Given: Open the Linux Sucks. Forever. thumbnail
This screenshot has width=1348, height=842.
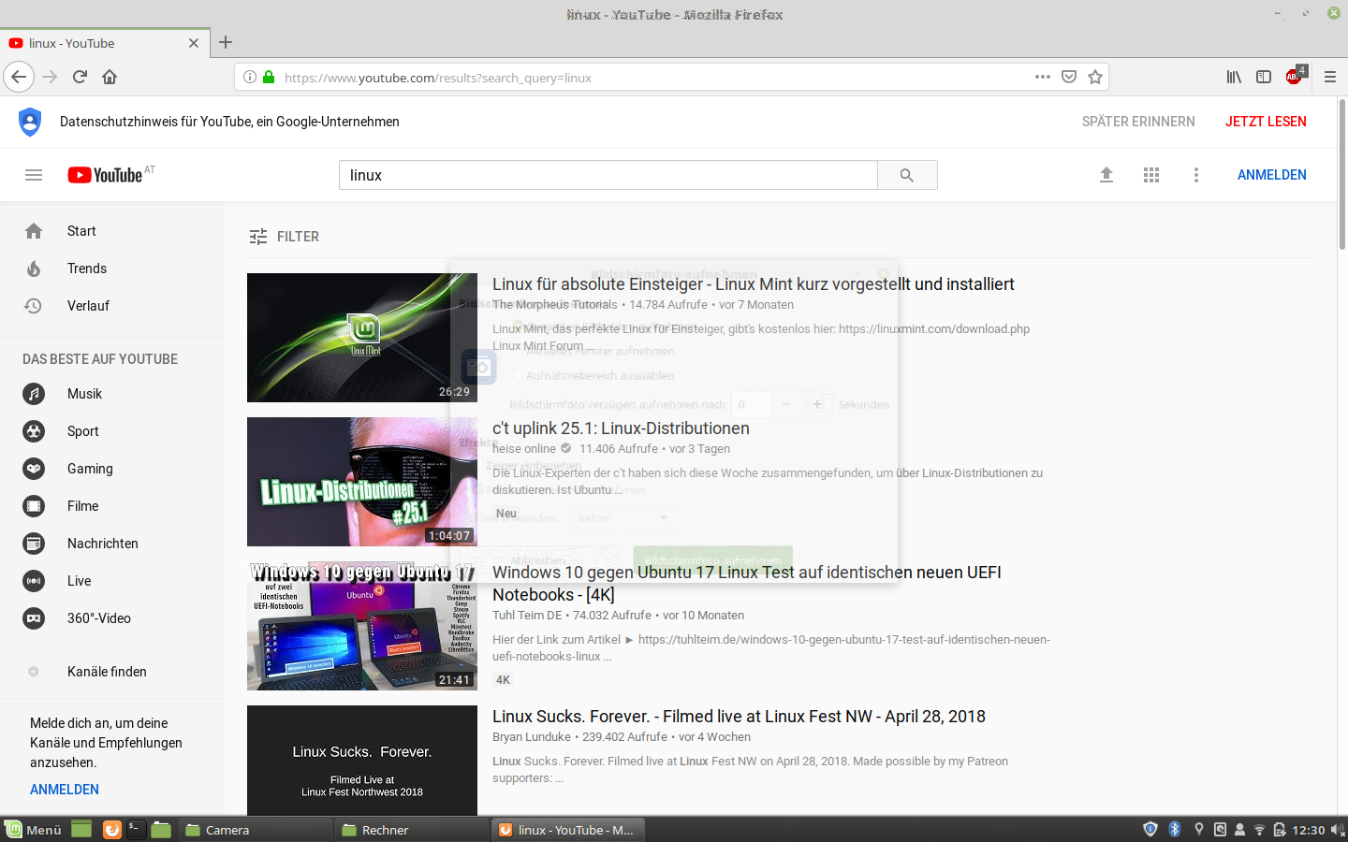Looking at the screenshot, I should click(362, 760).
